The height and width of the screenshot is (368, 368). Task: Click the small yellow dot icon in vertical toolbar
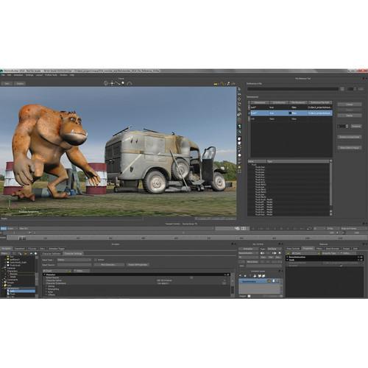(x=239, y=167)
